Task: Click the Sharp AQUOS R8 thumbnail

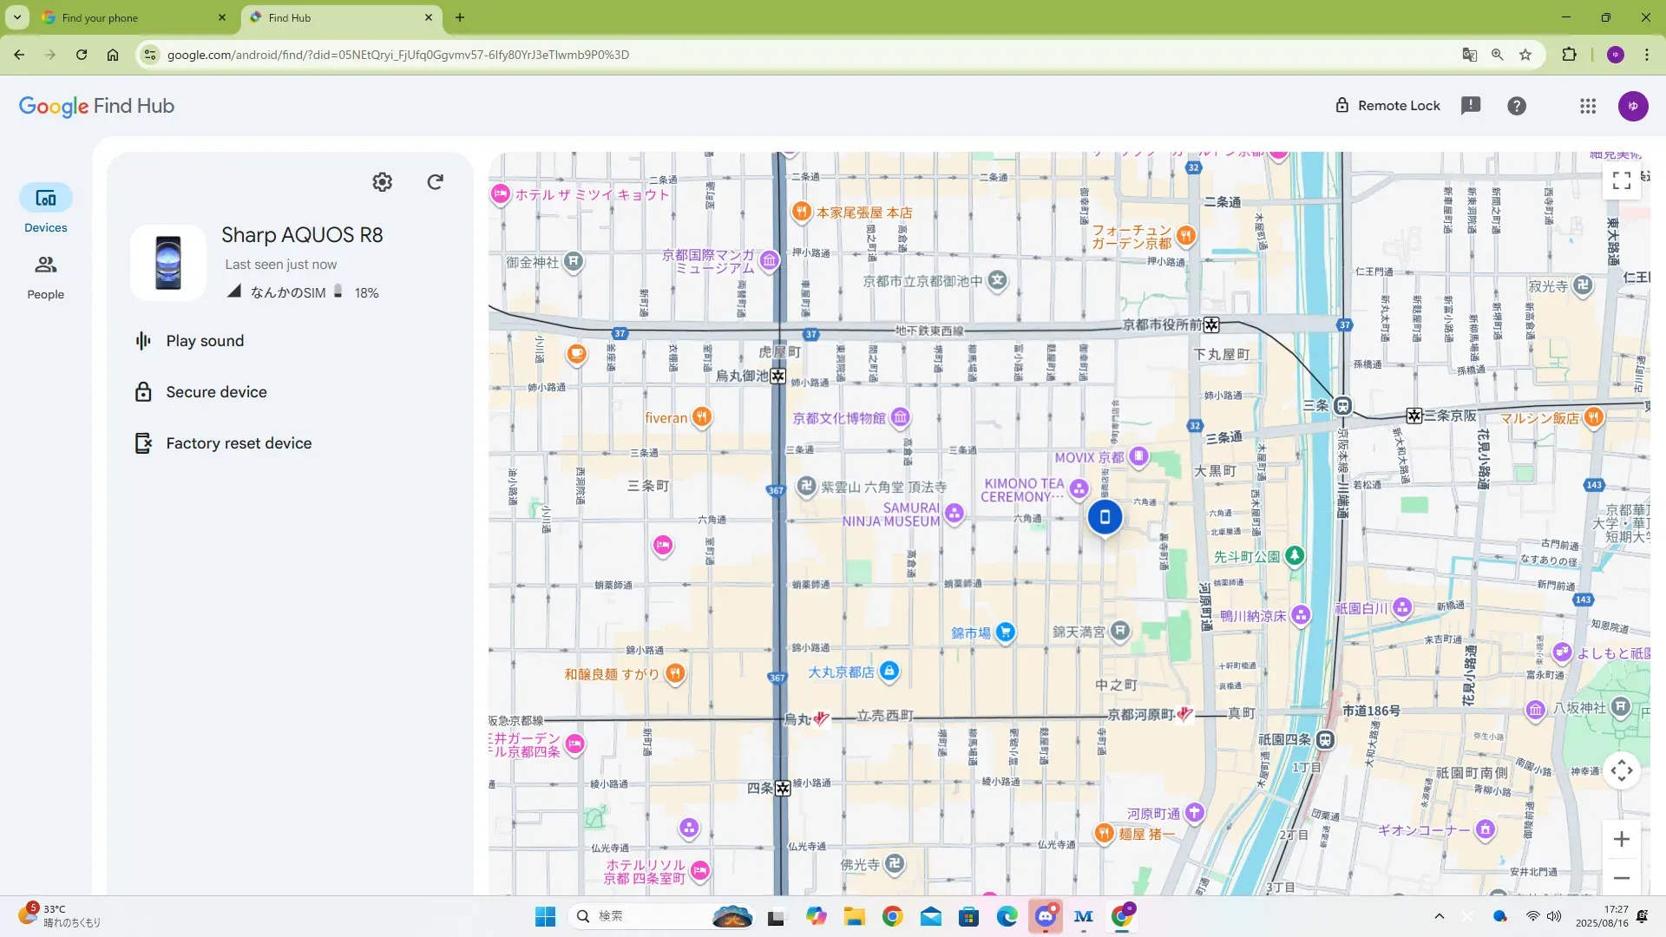Action: point(168,263)
